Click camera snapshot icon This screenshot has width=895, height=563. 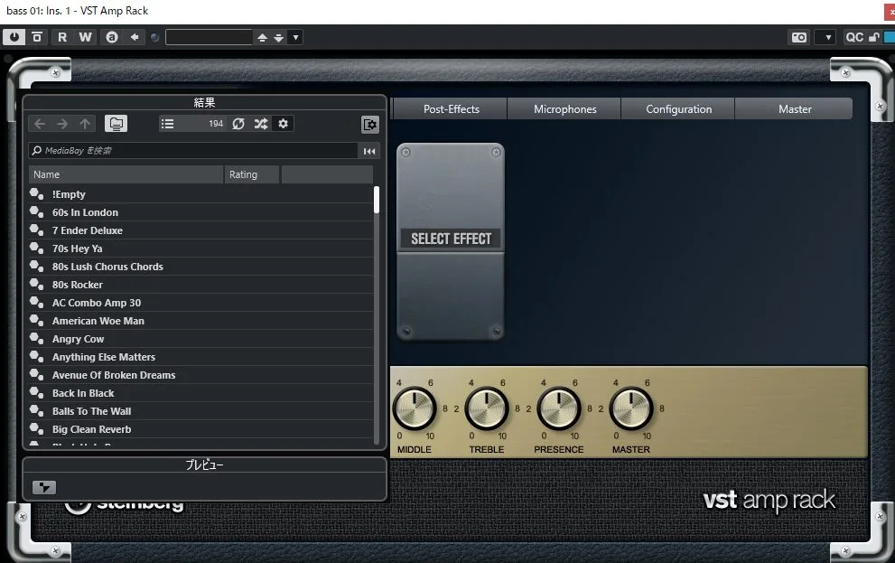pyautogui.click(x=799, y=37)
